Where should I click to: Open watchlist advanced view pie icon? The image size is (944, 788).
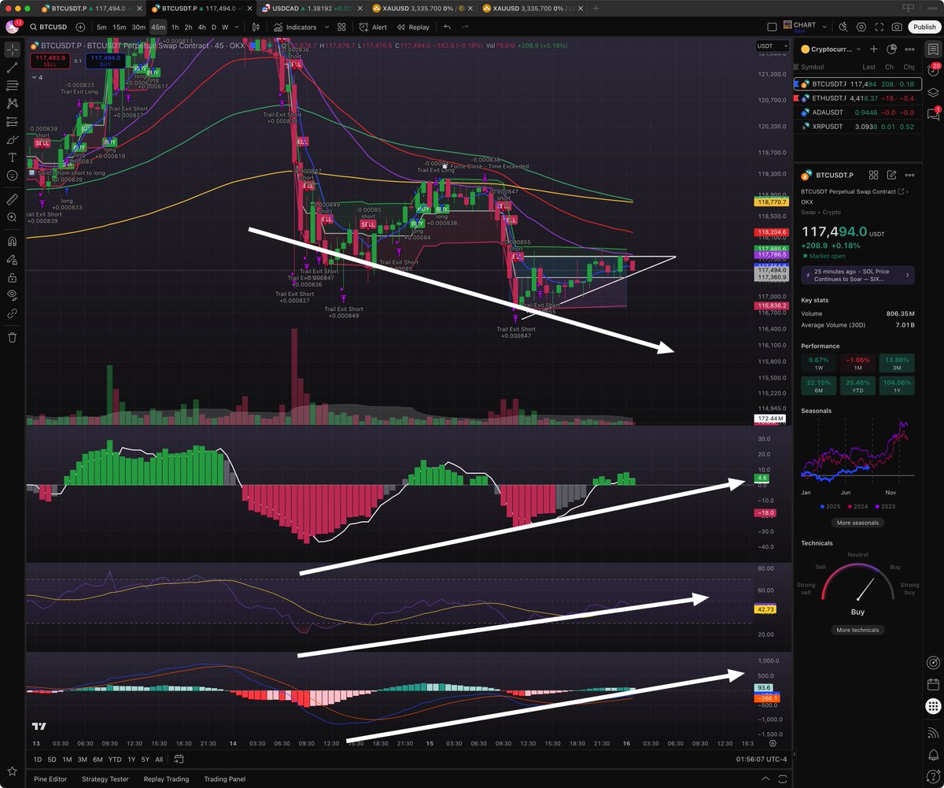pyautogui.click(x=891, y=49)
